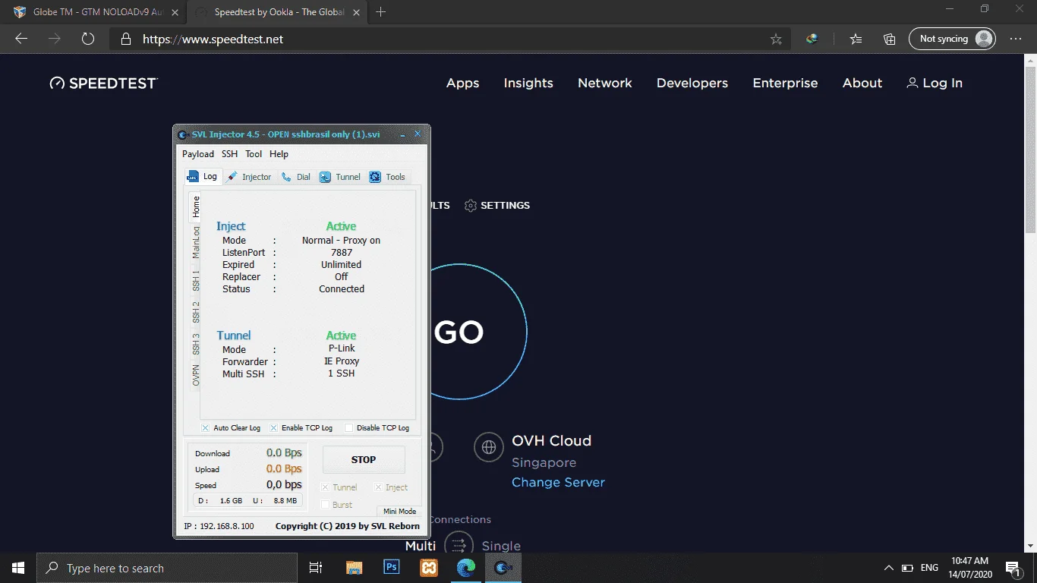1037x583 pixels.
Task: Open the Action Center notifications
Action: pos(1012,568)
